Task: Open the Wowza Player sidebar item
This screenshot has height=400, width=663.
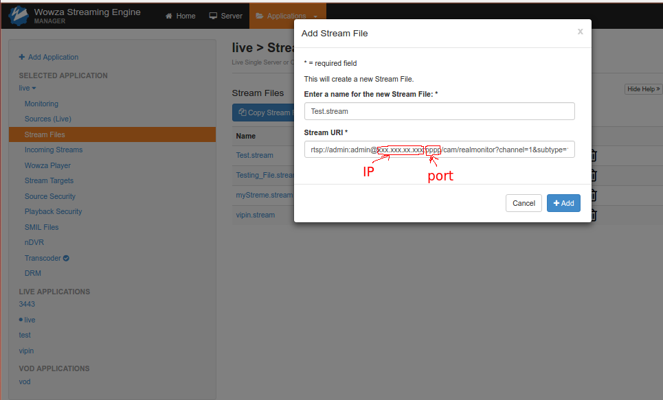Action: [47, 165]
